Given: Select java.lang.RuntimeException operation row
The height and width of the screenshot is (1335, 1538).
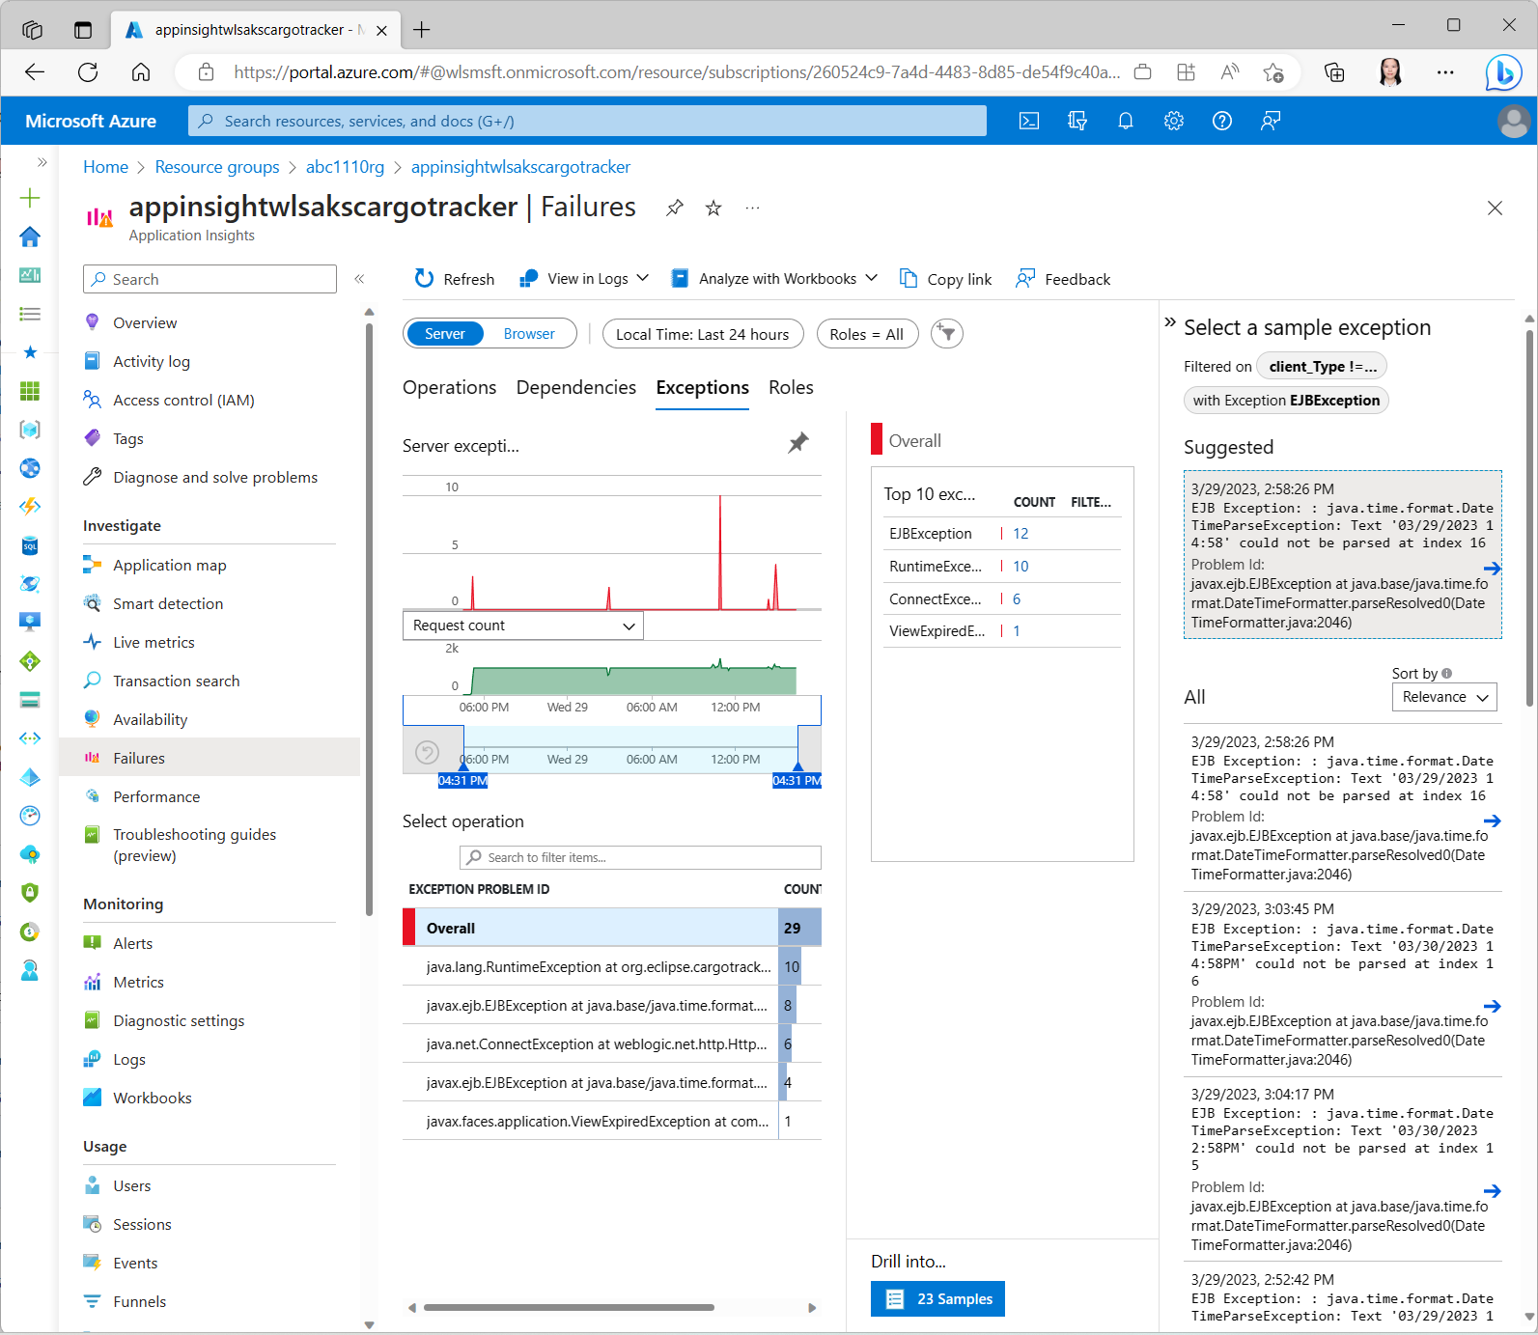Looking at the screenshot, I should (612, 966).
